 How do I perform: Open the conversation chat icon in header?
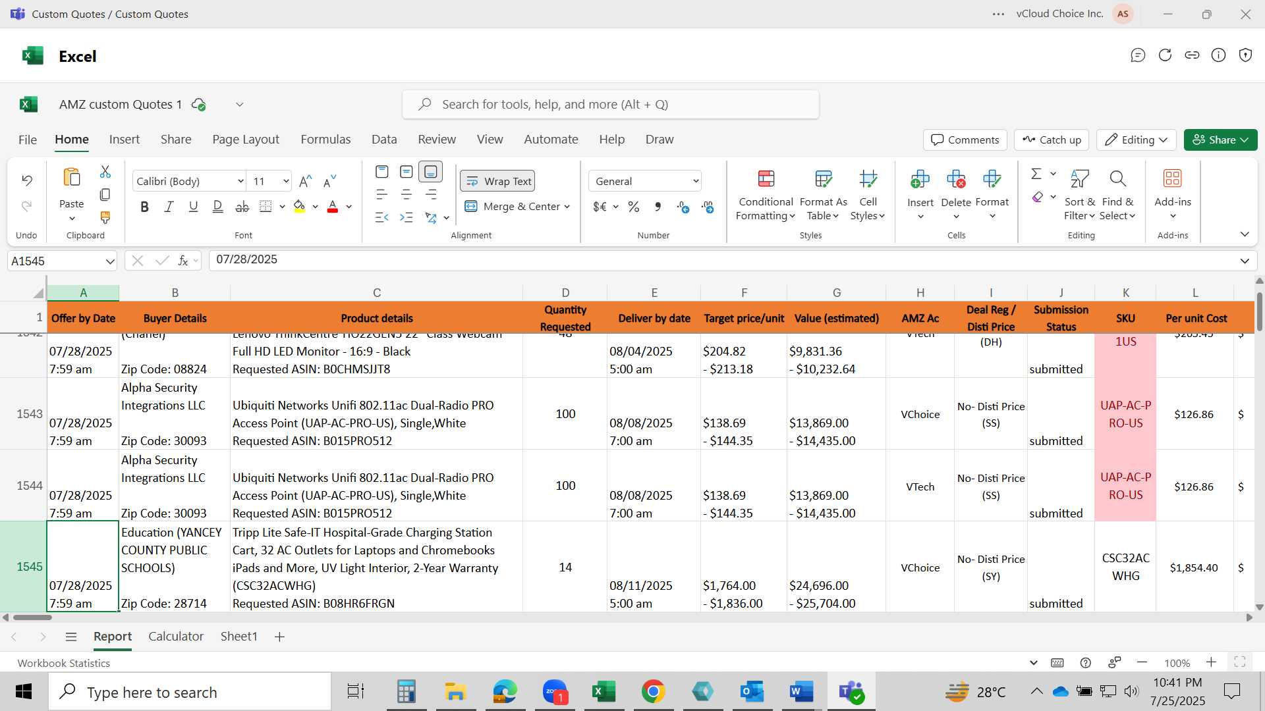pos(1138,55)
